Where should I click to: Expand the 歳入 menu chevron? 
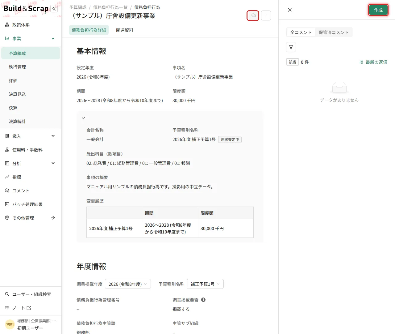(x=53, y=136)
